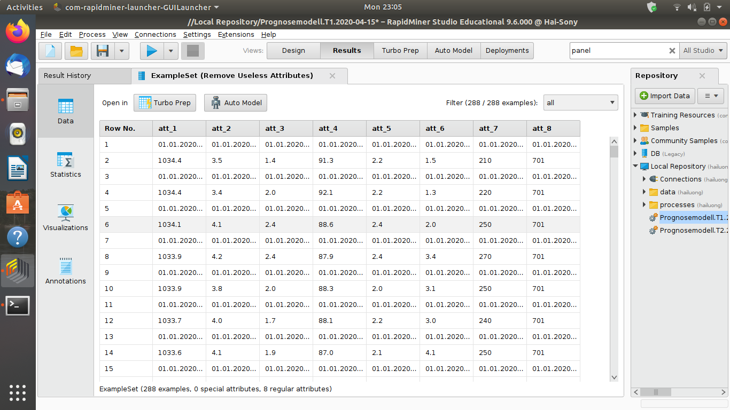The height and width of the screenshot is (410, 730).
Task: Switch to the Results view
Action: (347, 51)
